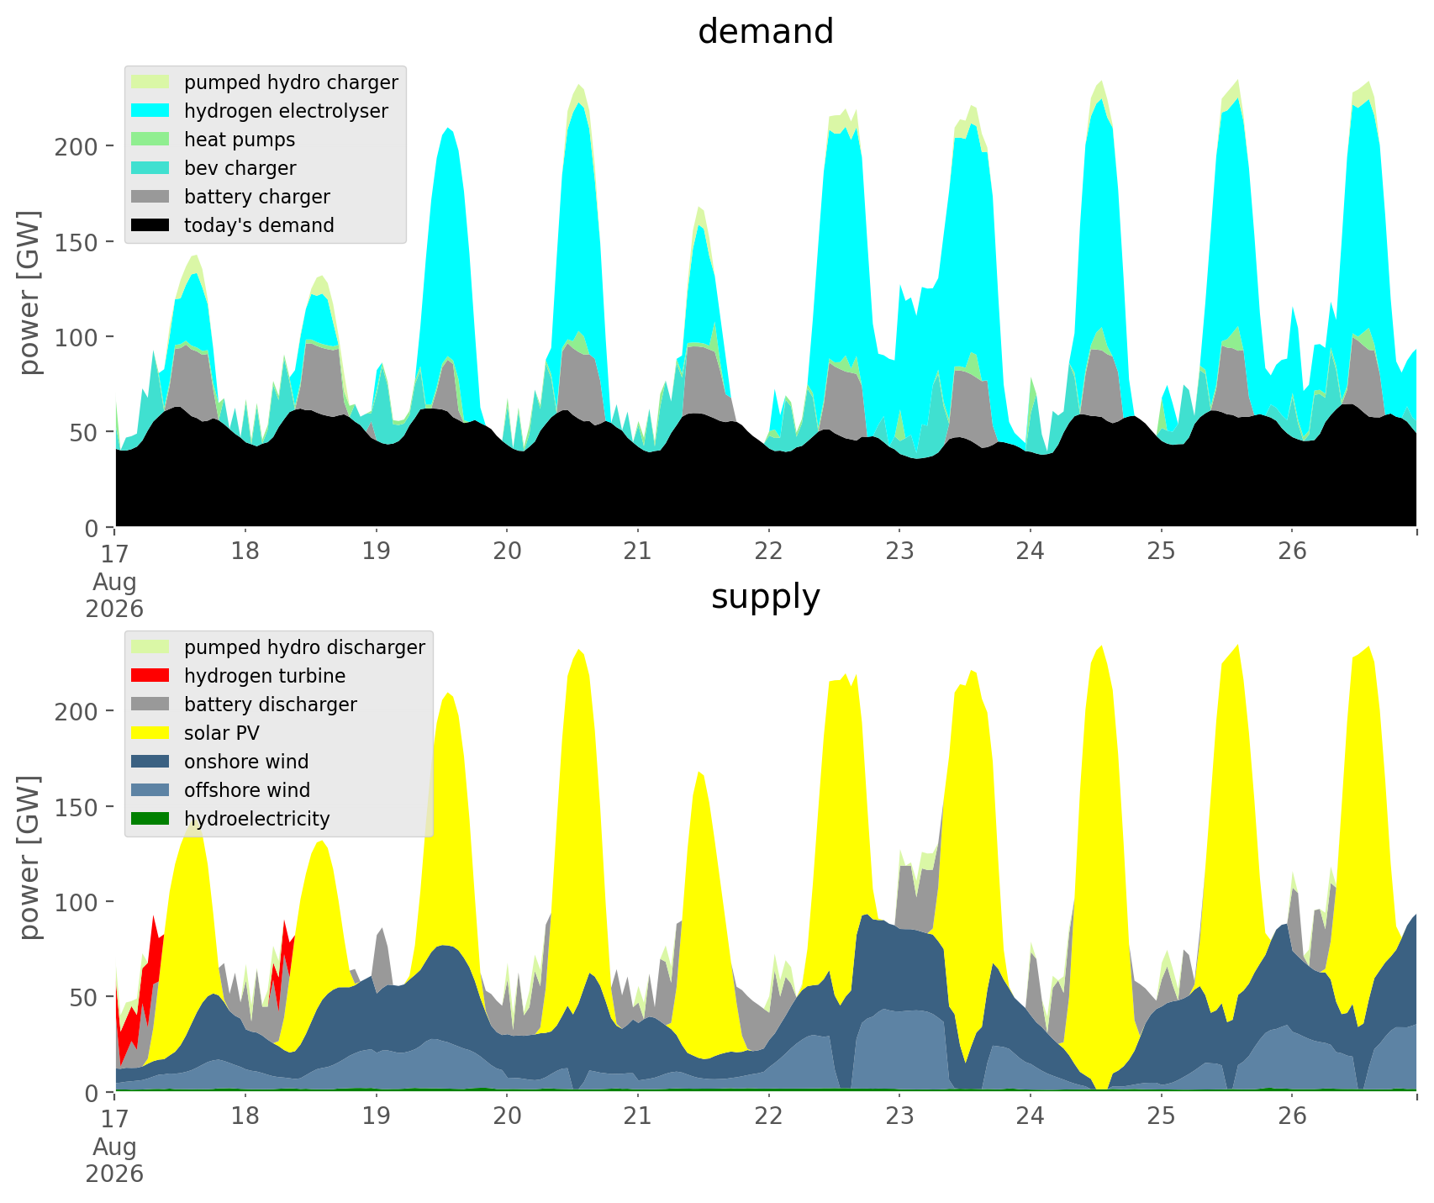Click the pumped hydro discharger legend swatch
The image size is (1434, 1203).
tap(152, 647)
